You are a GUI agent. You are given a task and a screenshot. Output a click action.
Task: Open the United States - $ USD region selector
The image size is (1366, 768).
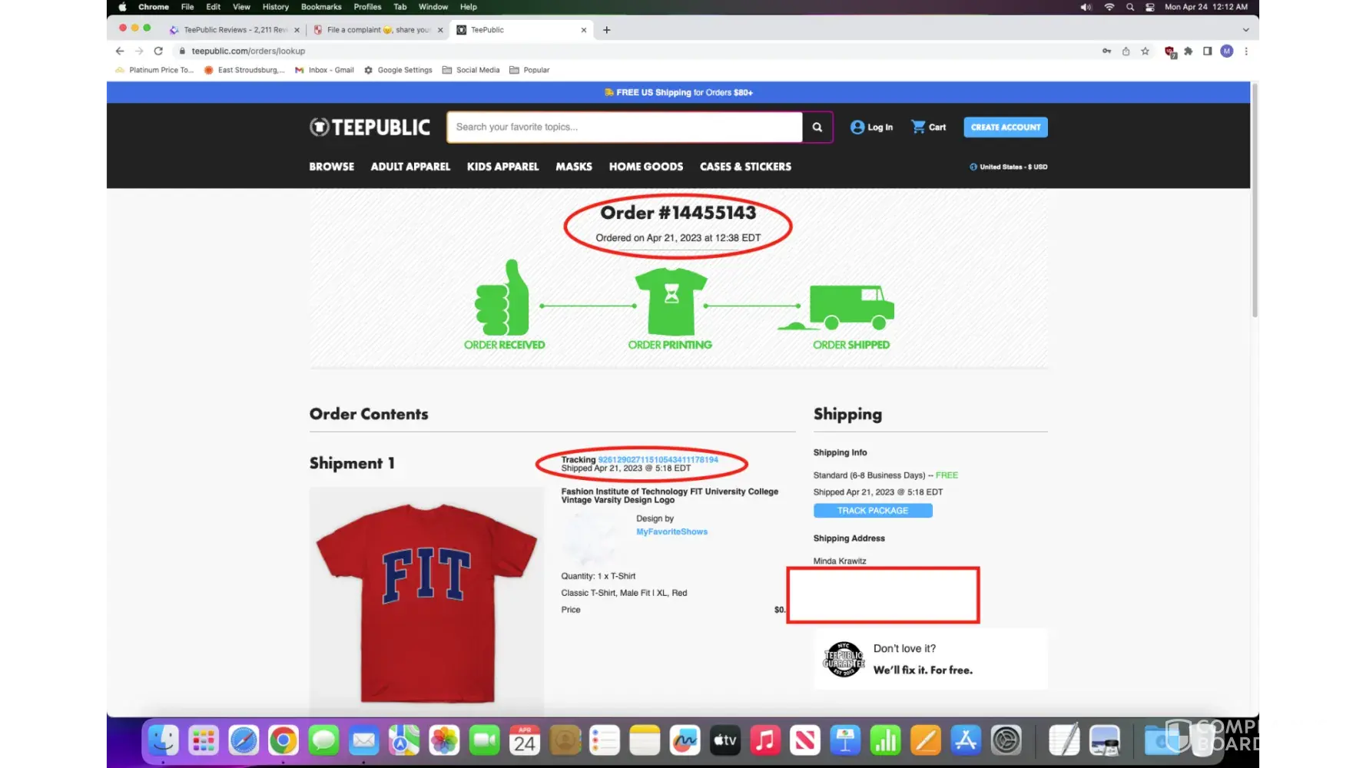[1009, 167]
